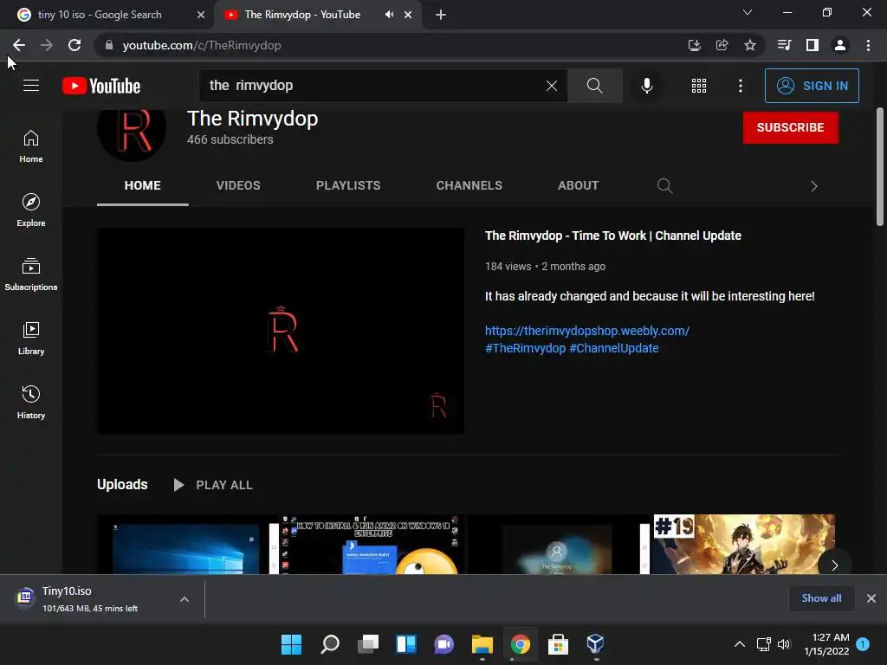The width and height of the screenshot is (887, 665).
Task: Switch to the VIDEOS tab
Action: 238,185
